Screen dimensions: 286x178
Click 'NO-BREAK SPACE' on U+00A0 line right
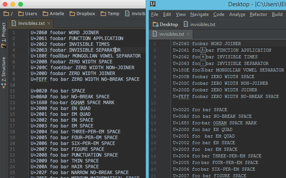pos(232,116)
